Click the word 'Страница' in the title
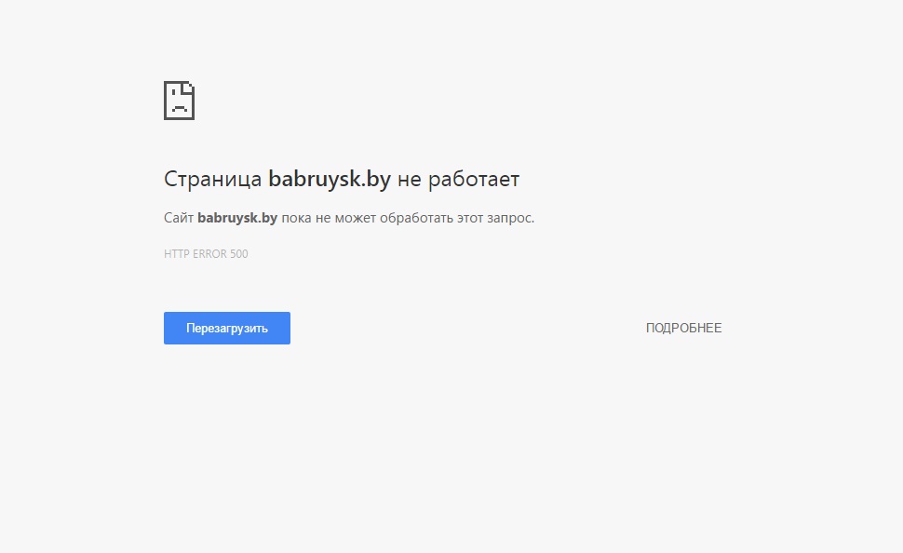903x553 pixels. click(212, 179)
